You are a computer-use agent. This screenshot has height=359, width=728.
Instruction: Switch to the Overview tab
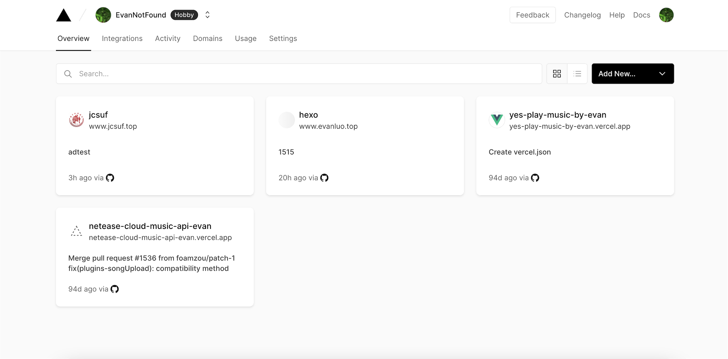point(73,38)
